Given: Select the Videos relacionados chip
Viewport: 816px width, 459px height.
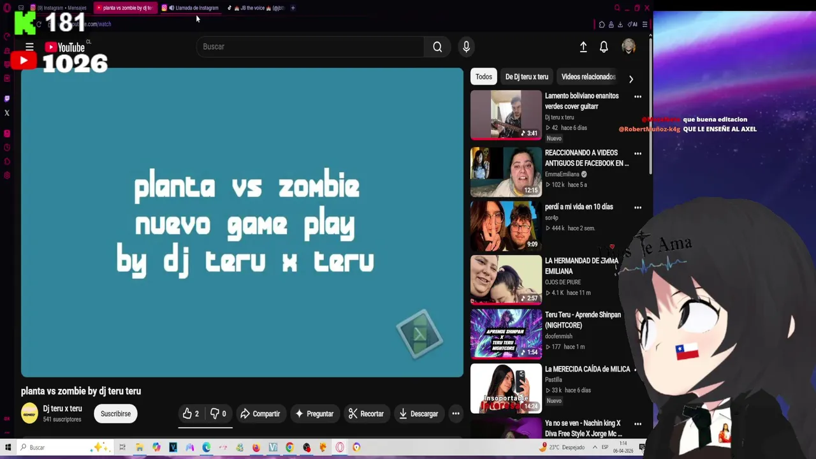Looking at the screenshot, I should coord(588,76).
